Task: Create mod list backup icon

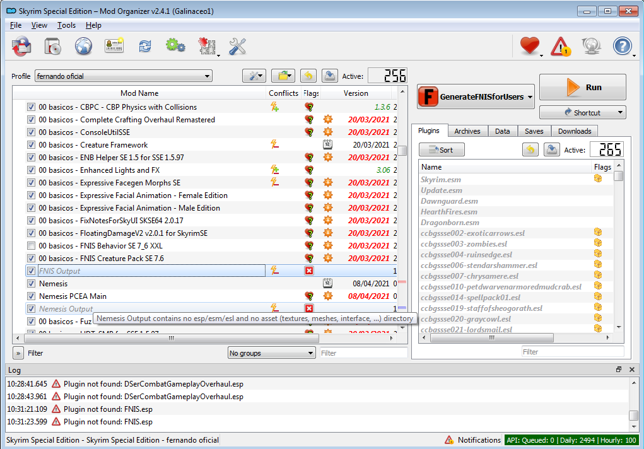Action: point(329,76)
